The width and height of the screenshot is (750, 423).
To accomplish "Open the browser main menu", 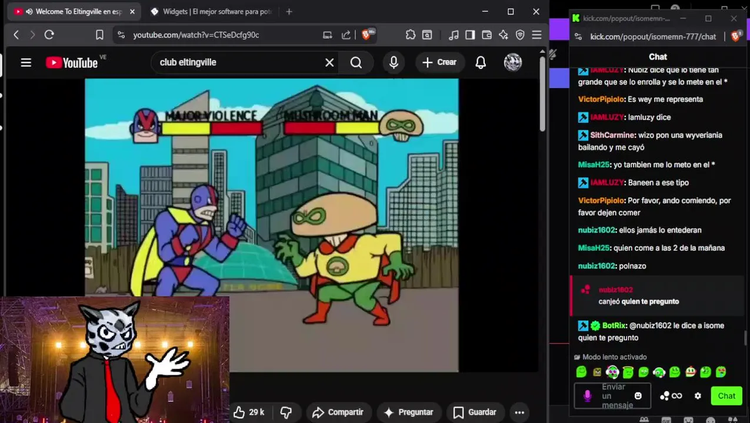I will 536,35.
